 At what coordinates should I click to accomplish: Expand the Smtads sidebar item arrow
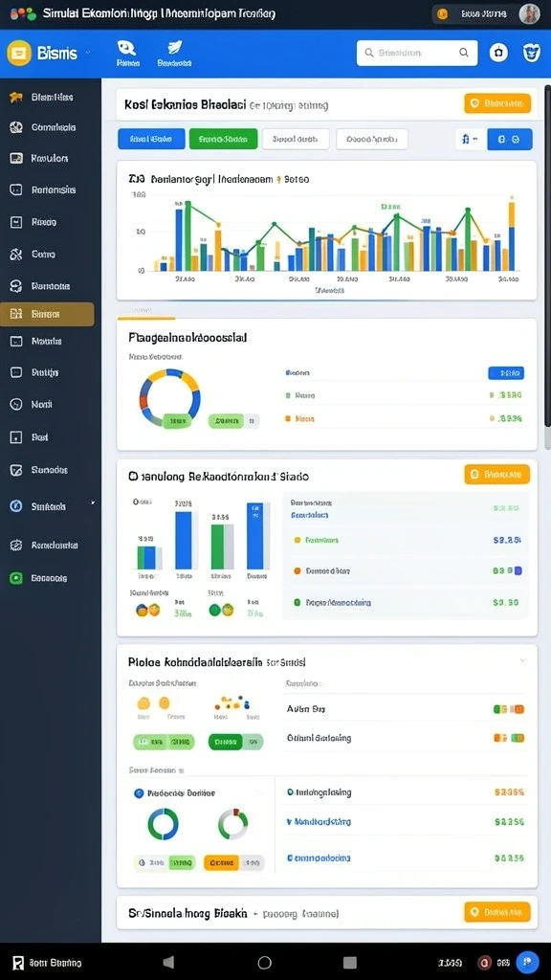click(93, 503)
